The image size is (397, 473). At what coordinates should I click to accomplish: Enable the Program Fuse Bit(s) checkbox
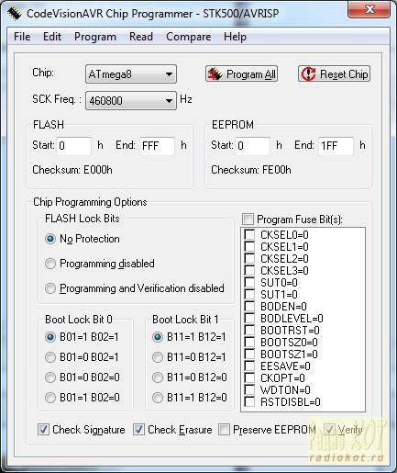248,220
